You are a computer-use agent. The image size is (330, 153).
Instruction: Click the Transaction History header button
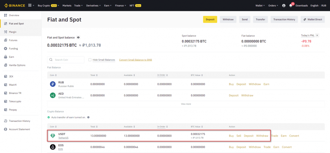point(284,19)
